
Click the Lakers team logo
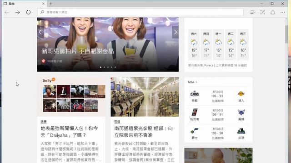(x=241, y=94)
